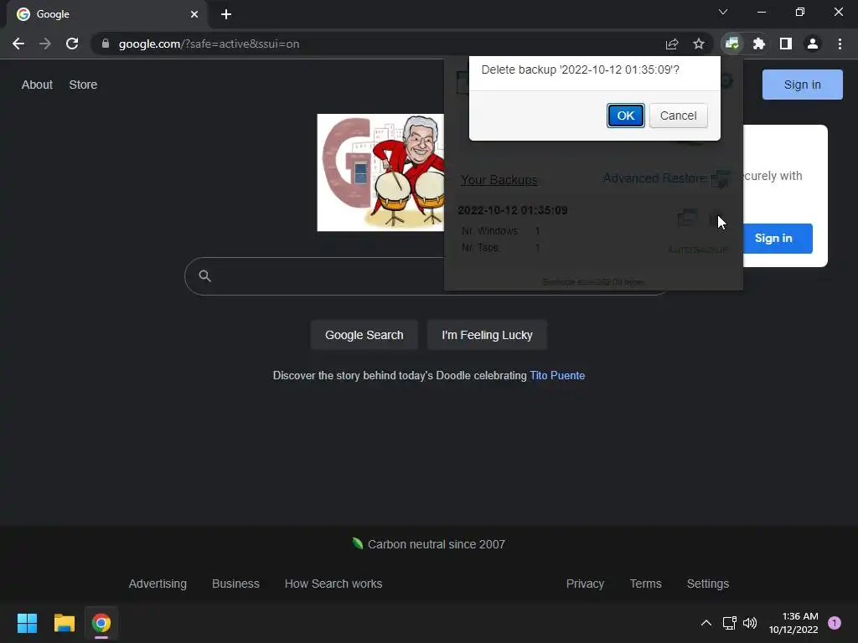This screenshot has height=643, width=858.
Task: Click the top-right Sign in button
Action: (802, 85)
